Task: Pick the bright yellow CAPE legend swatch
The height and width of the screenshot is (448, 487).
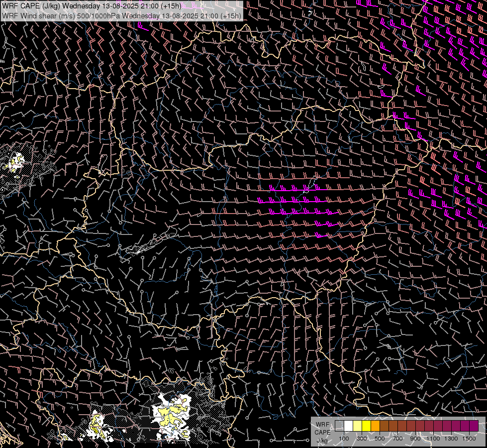Action: 367,426
